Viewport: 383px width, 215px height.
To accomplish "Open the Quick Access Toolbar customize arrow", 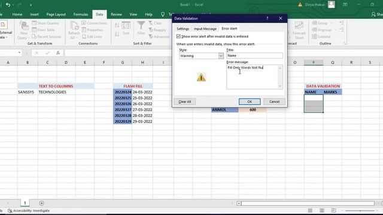I will tap(31, 5).
